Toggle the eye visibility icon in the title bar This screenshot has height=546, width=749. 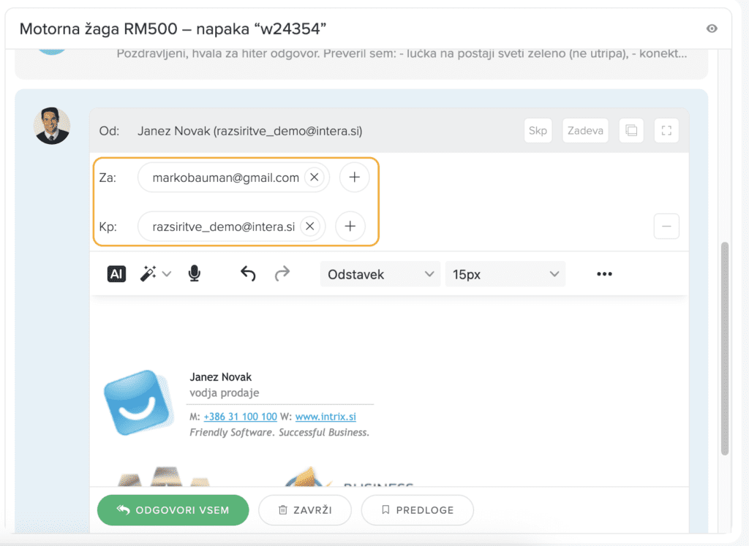point(712,29)
